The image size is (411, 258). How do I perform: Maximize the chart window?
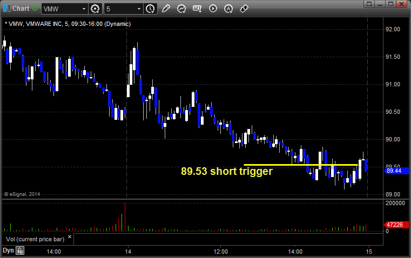pyautogui.click(x=390, y=4)
